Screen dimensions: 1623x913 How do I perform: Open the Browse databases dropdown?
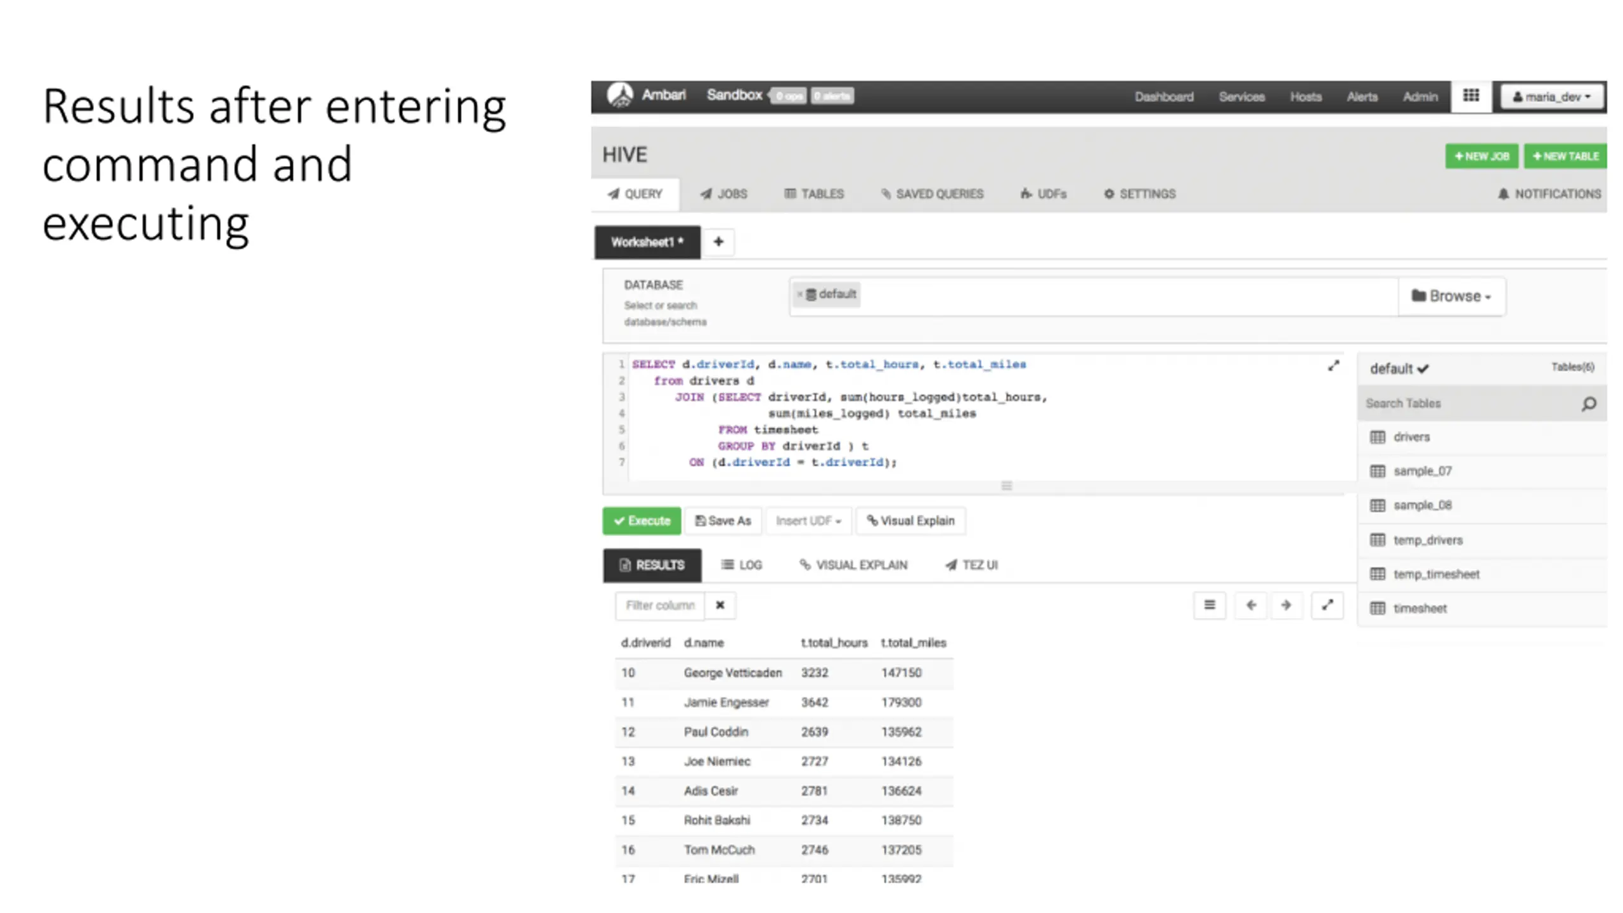pyautogui.click(x=1451, y=296)
